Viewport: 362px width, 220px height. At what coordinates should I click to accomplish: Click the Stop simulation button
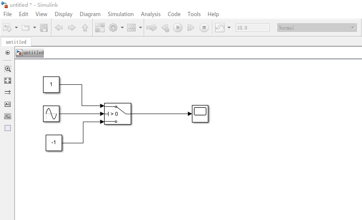(x=204, y=28)
